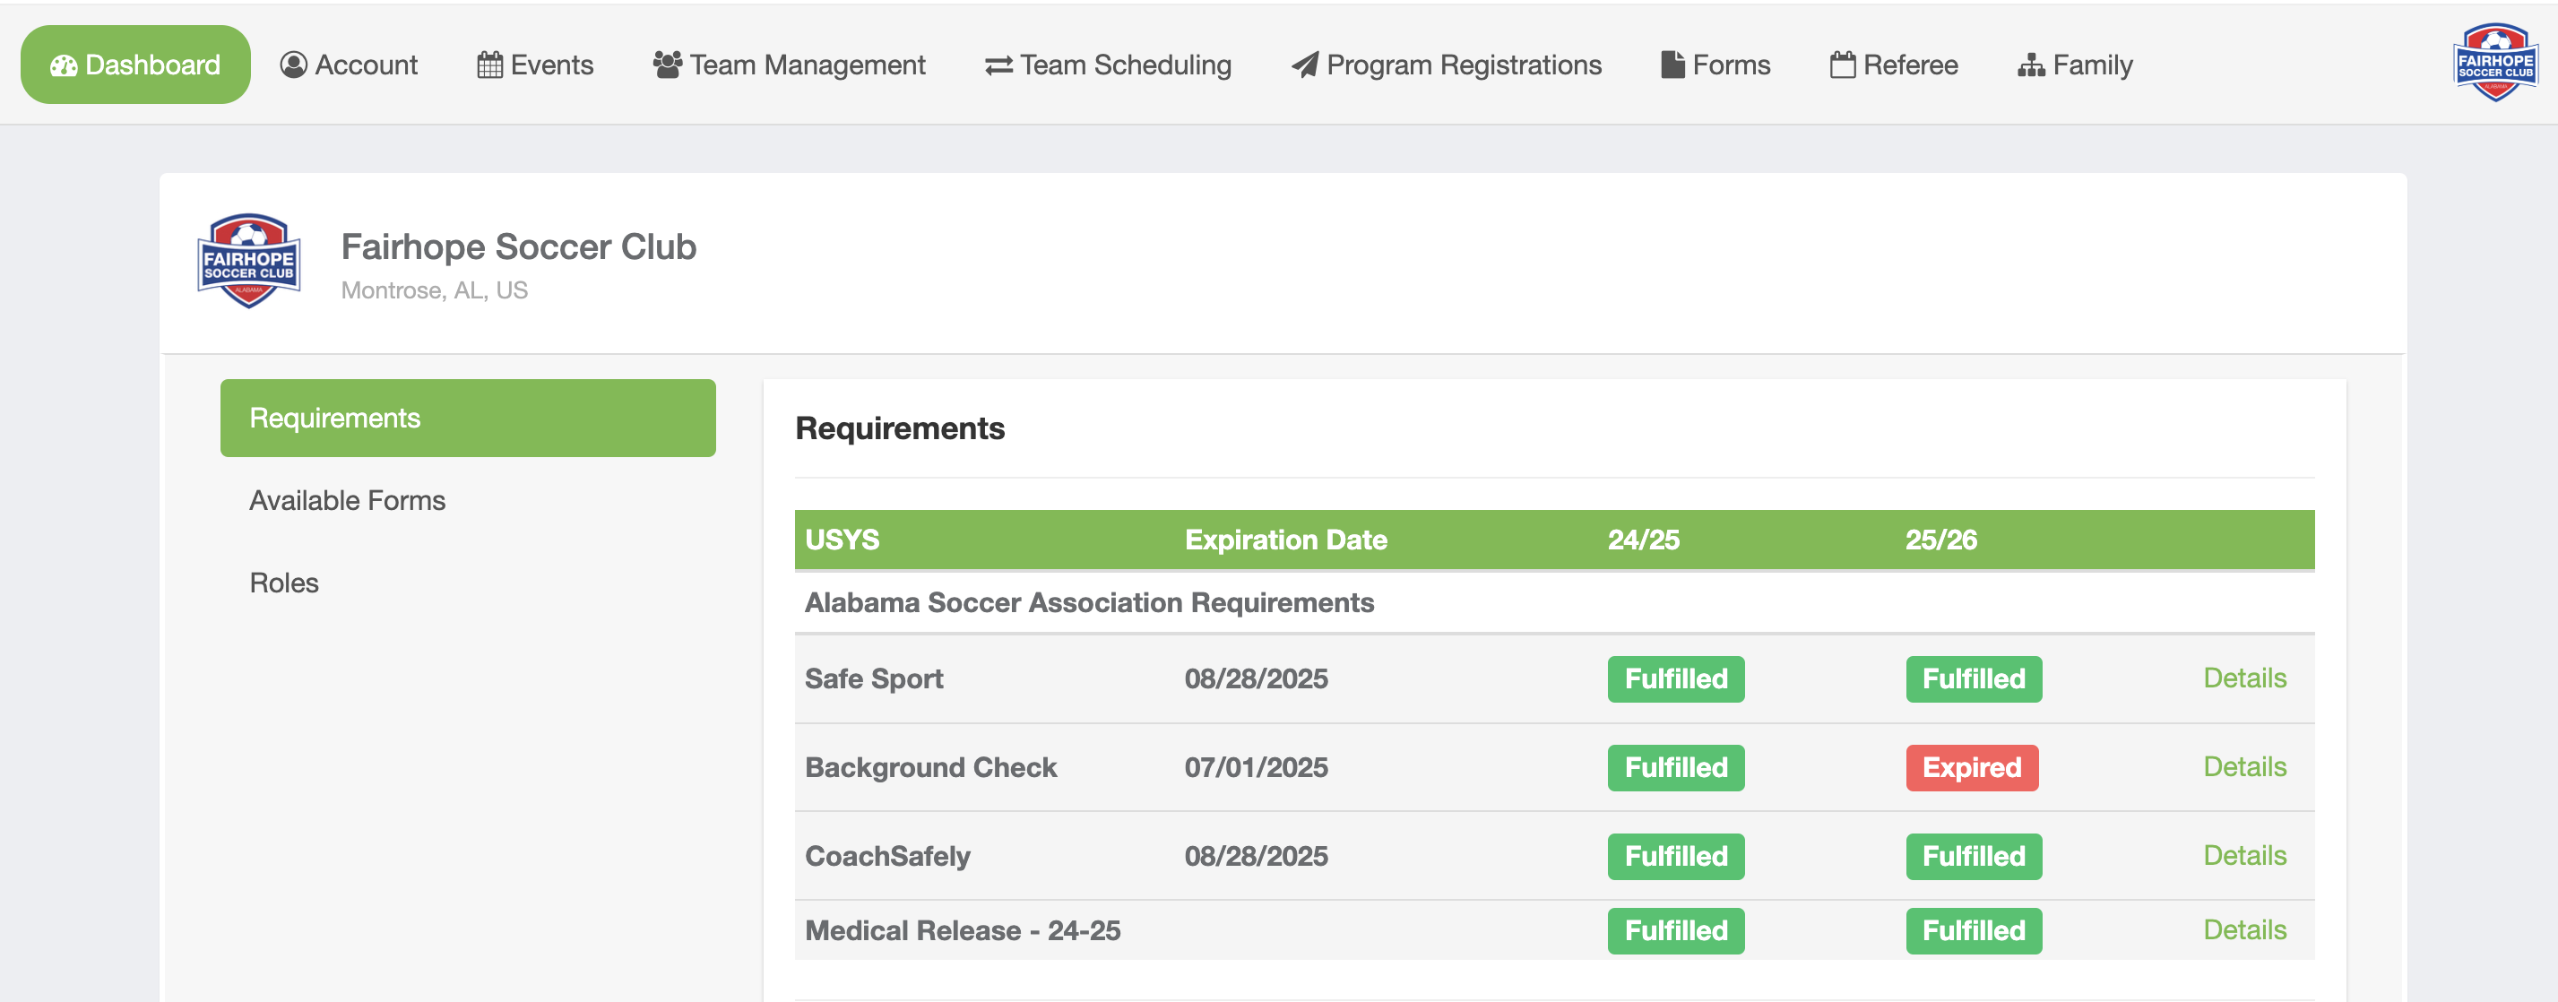Open the Account menu item
Viewport: 2558px width, 1002px height.
click(349, 65)
